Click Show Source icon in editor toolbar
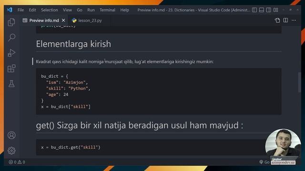The width and height of the screenshot is (305, 171). (277, 20)
